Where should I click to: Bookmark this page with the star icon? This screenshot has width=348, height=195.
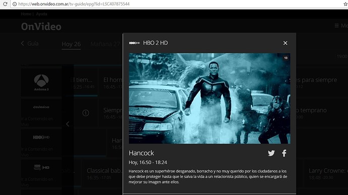tap(345, 4)
